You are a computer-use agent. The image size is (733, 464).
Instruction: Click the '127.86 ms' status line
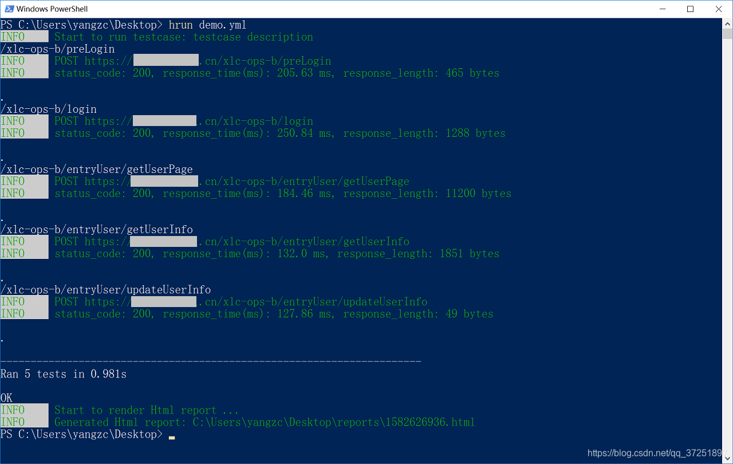coord(274,313)
